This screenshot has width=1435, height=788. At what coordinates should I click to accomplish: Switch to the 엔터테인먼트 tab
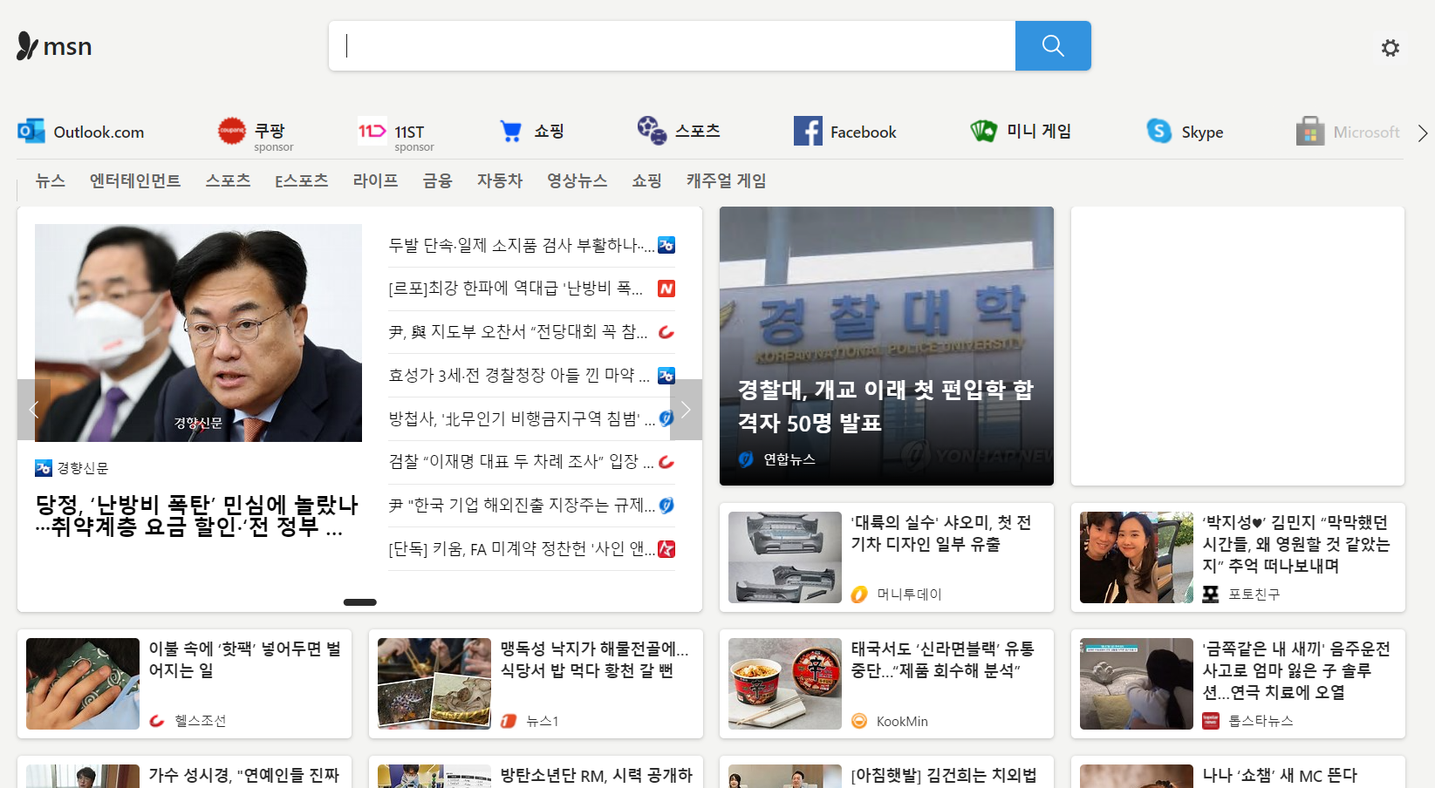point(135,180)
